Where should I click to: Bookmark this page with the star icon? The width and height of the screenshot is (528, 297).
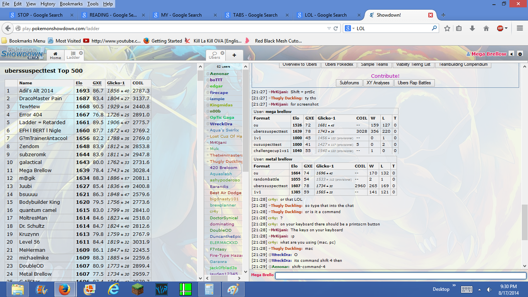(x=447, y=28)
